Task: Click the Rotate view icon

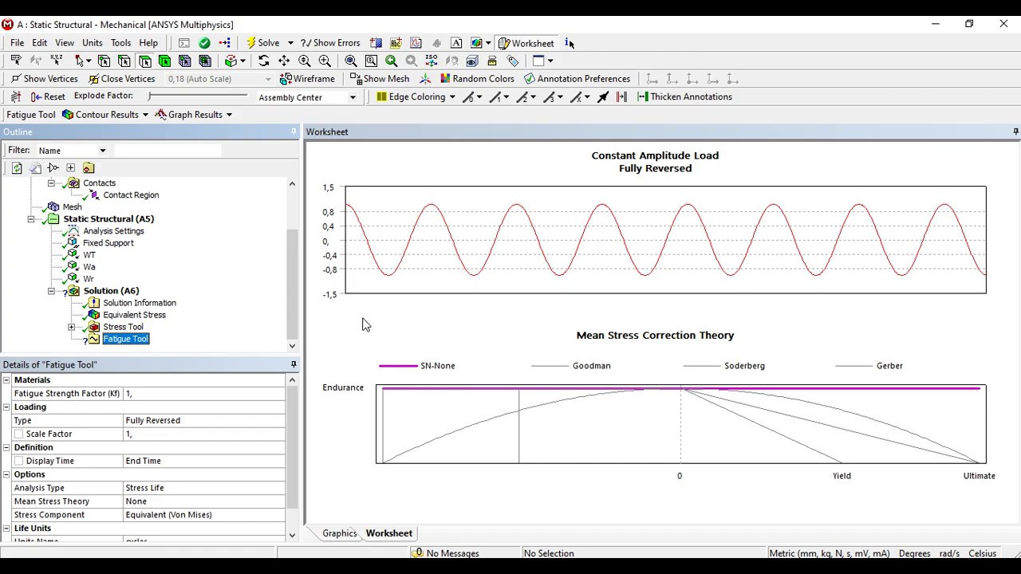Action: click(264, 61)
